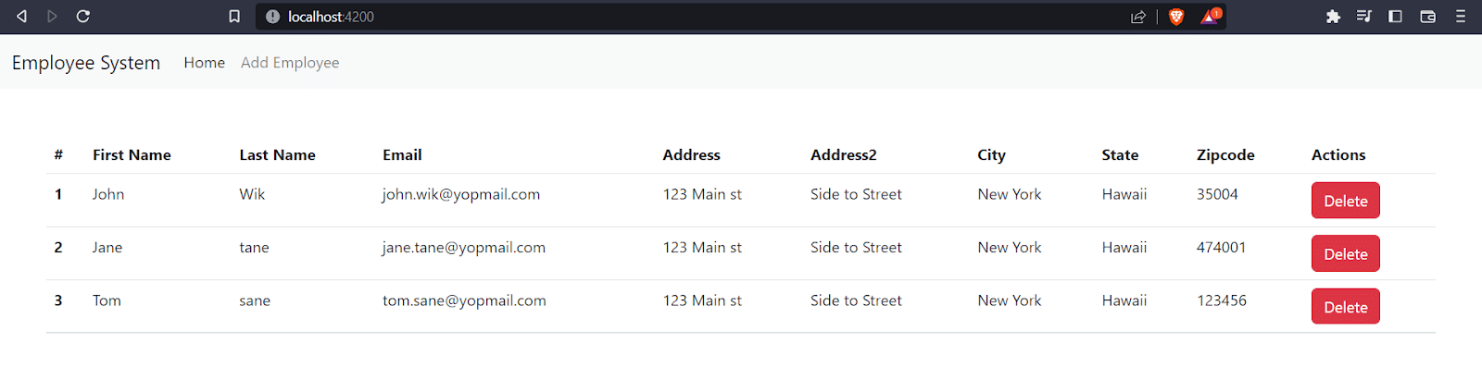The image size is (1482, 367).
Task: Open the playlist queue icon in toolbar
Action: click(x=1363, y=16)
